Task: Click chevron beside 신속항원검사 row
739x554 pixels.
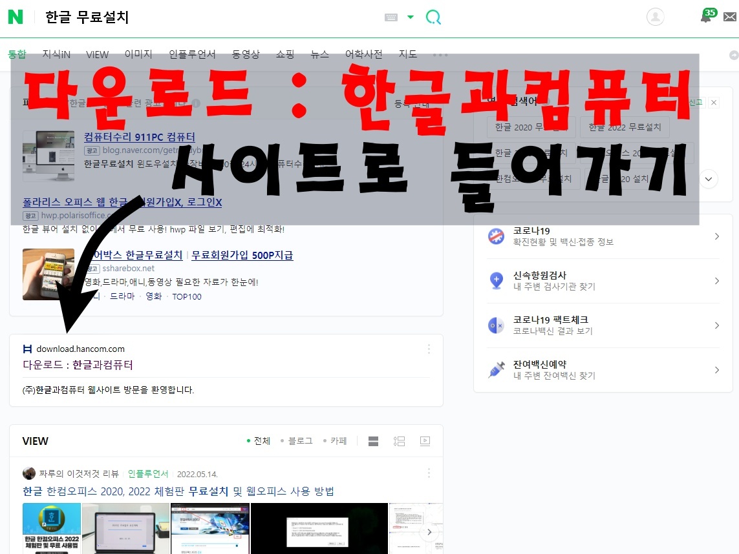Action: (x=716, y=281)
